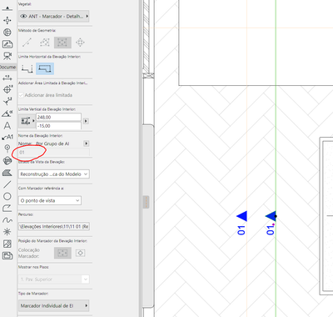Click the 248.00 upper vertical limit field

click(x=58, y=117)
